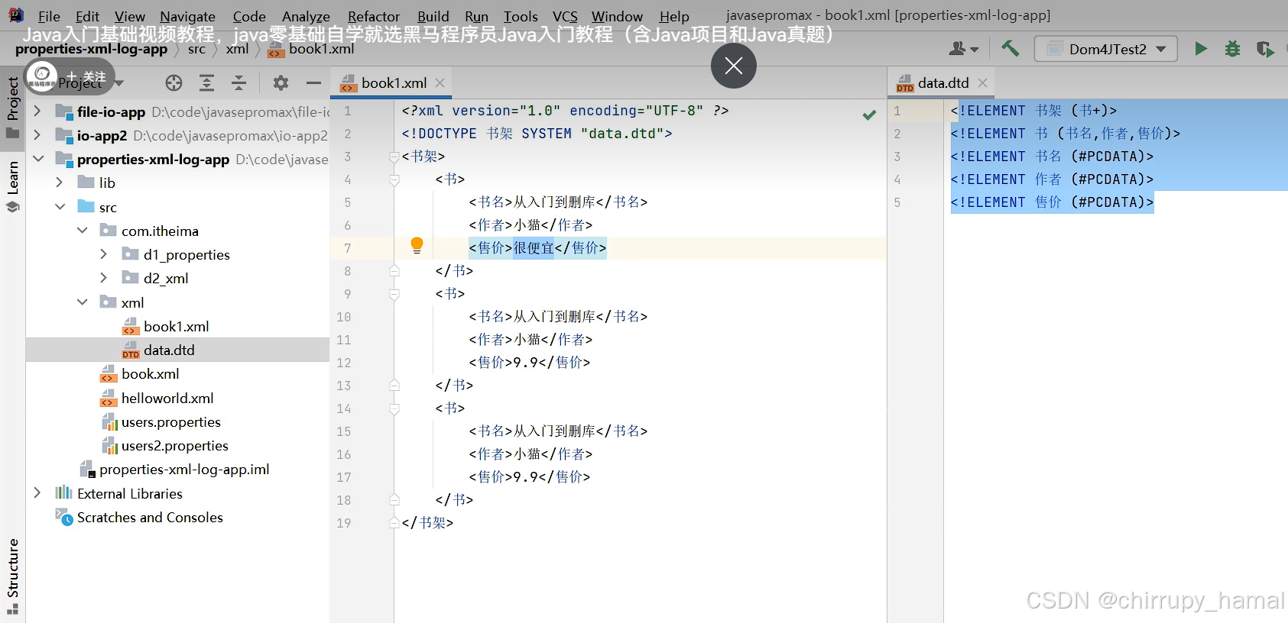Click the src breadcrumb in navigation bar
The height and width of the screenshot is (623, 1288).
(196, 49)
